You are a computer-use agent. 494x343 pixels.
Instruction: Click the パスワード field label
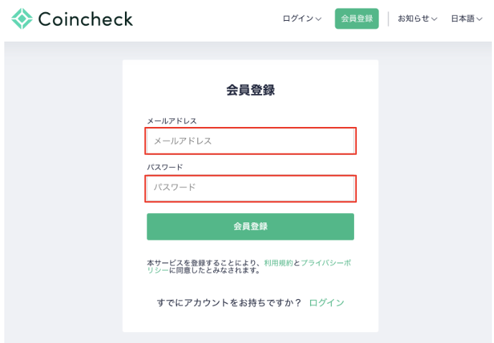165,167
